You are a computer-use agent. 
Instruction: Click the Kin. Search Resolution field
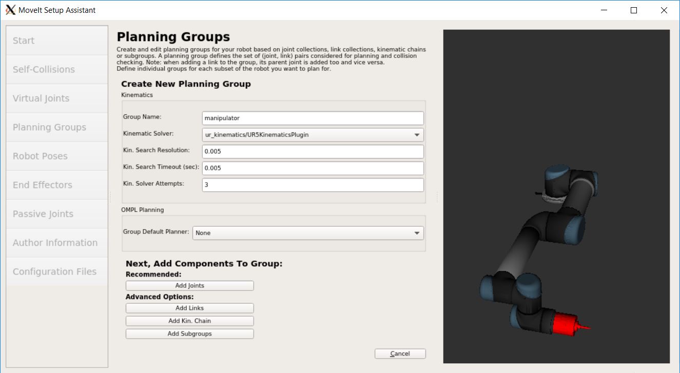click(x=313, y=151)
